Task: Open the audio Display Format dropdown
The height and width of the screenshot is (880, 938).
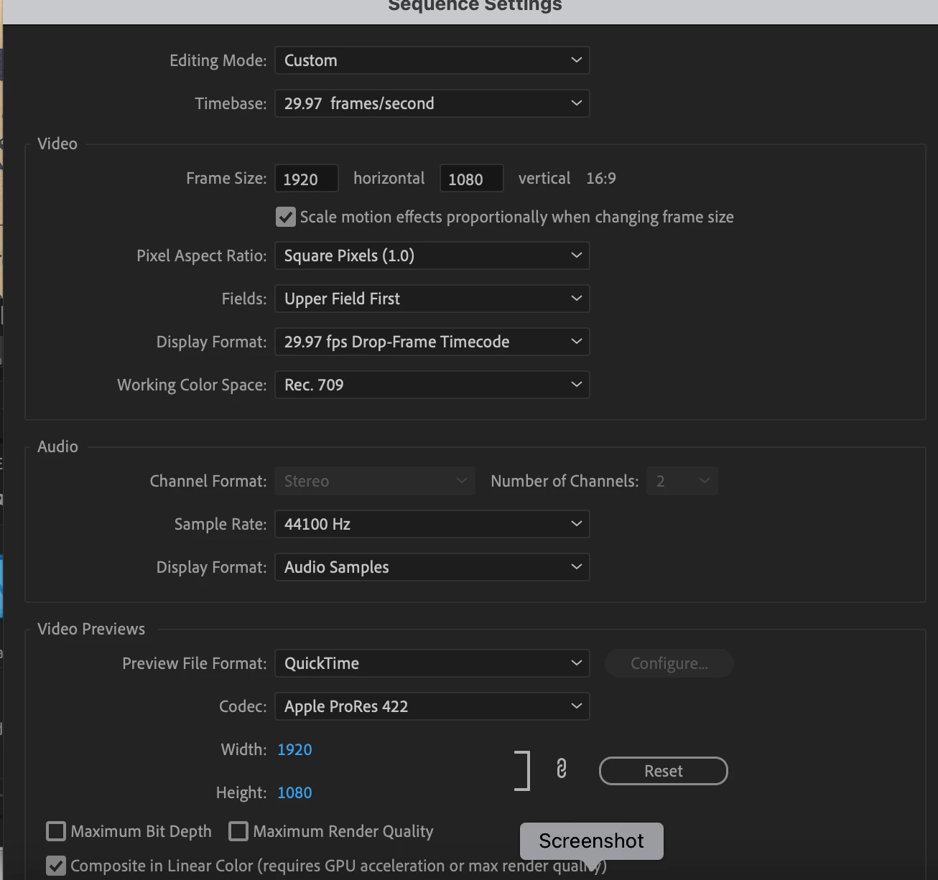Action: (x=432, y=567)
